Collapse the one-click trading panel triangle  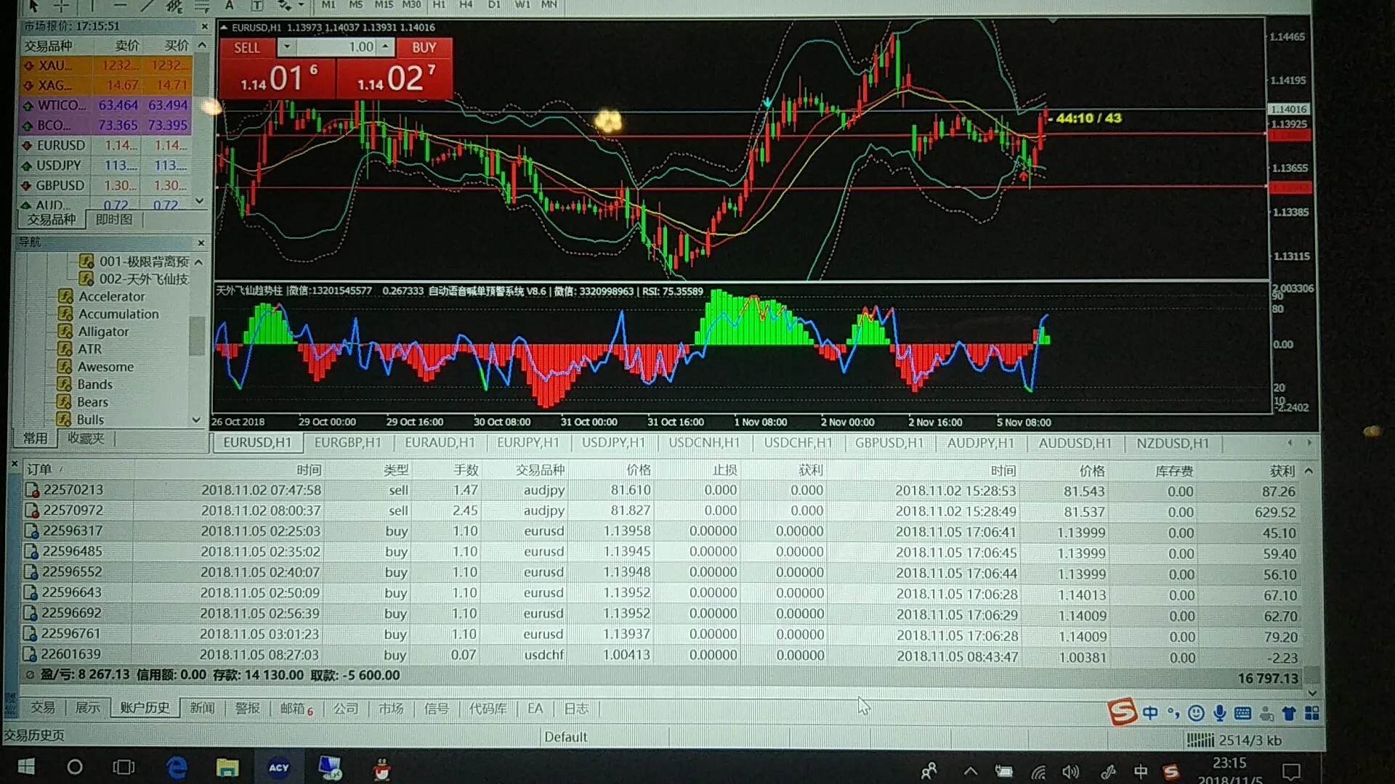pos(225,28)
